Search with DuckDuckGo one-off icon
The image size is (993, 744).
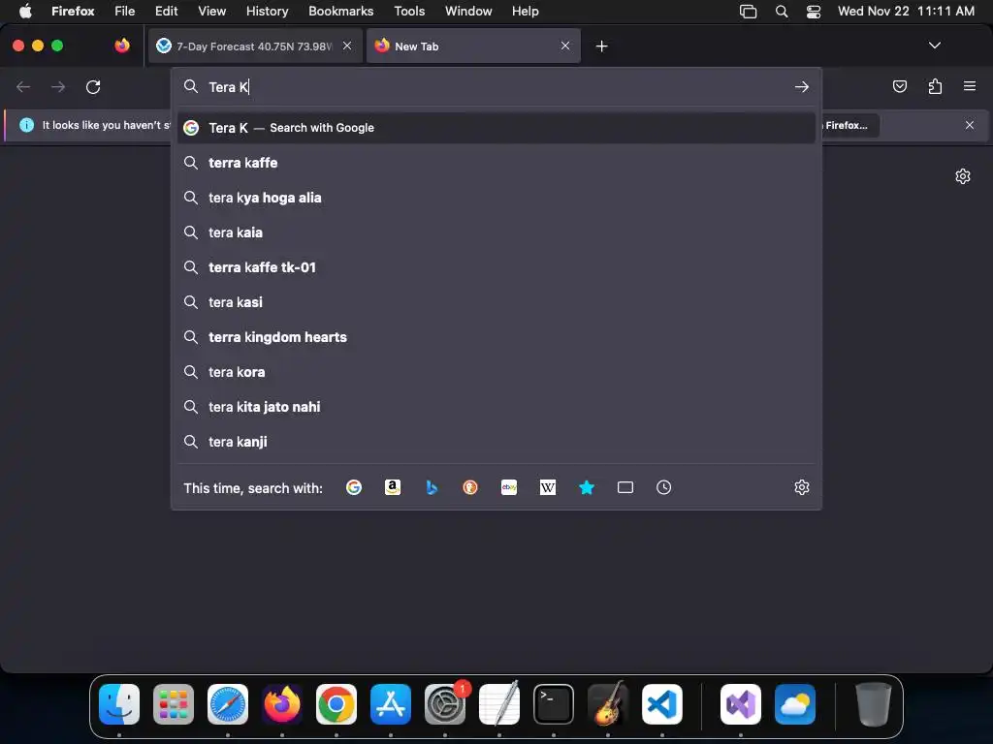pos(470,487)
